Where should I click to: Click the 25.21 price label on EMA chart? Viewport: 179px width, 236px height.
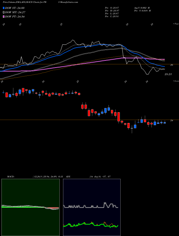(x=168, y=74)
